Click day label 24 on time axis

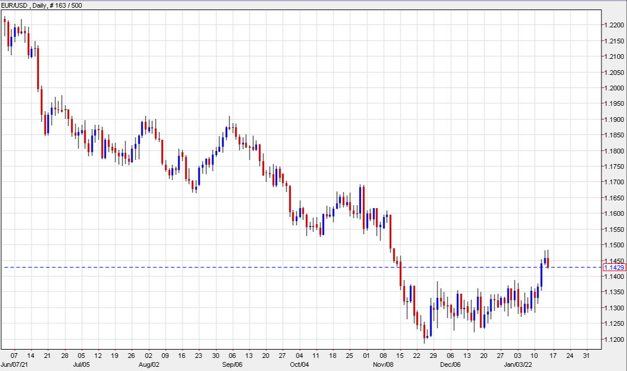click(570, 356)
